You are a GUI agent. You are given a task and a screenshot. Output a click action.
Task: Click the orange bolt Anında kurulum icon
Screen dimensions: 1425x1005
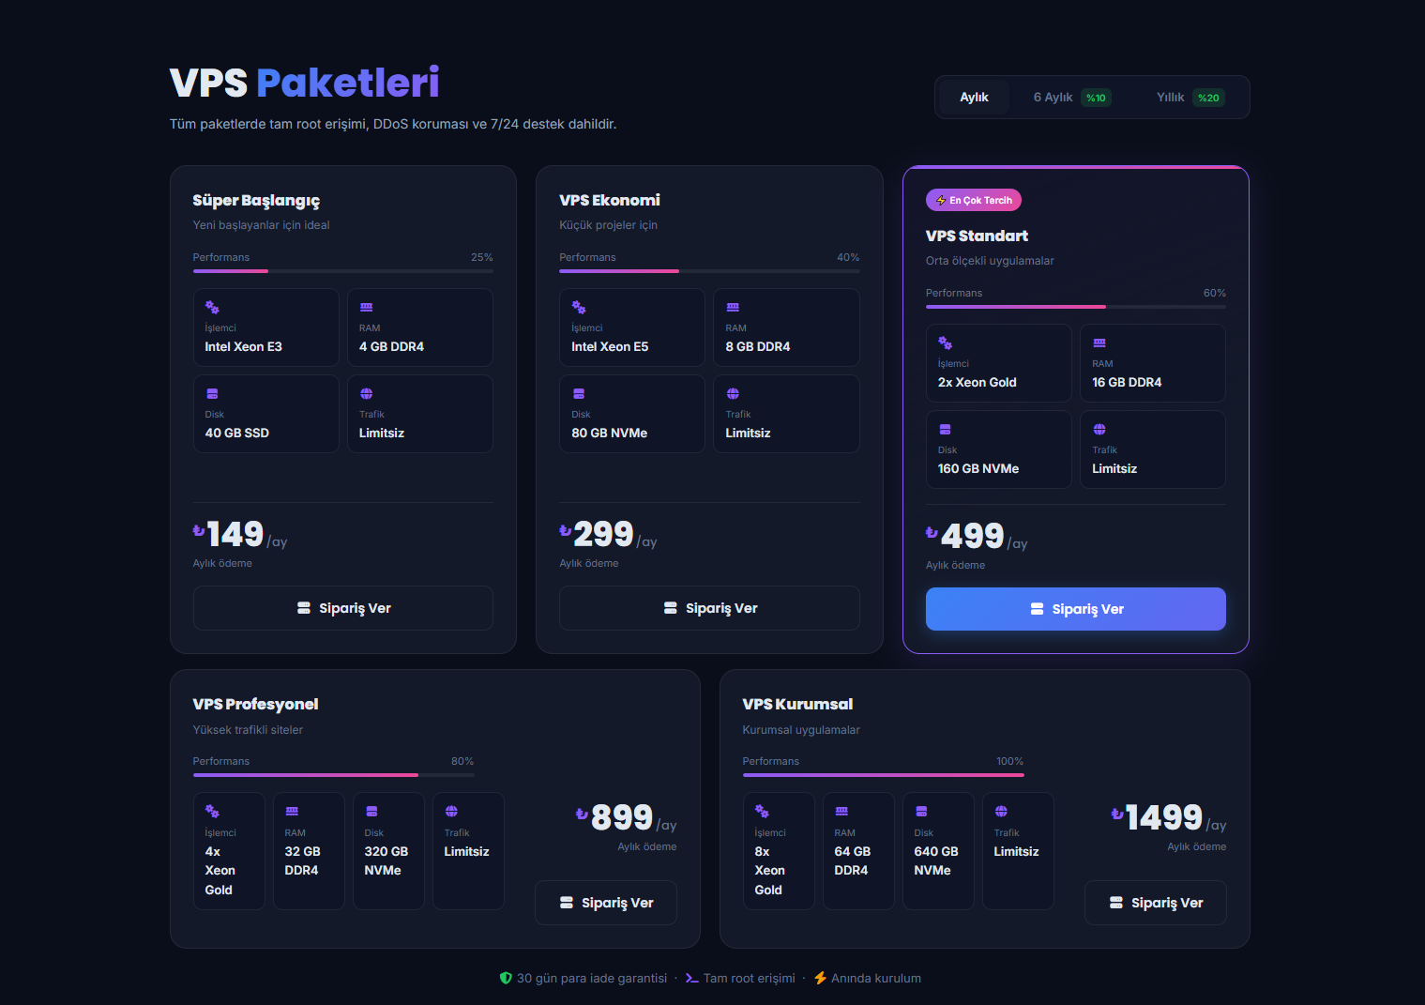820,978
